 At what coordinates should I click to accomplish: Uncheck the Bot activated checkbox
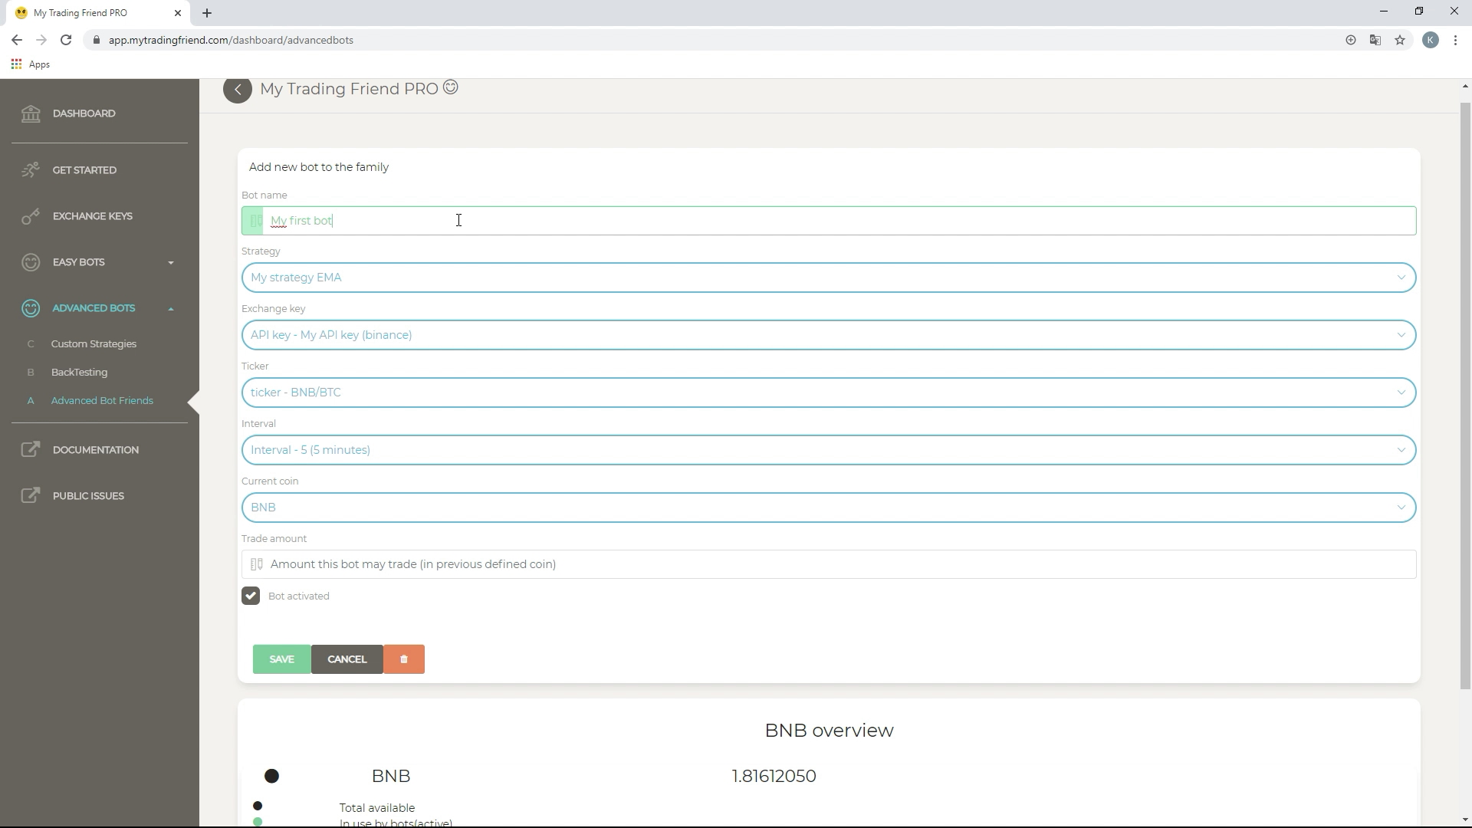point(251,596)
